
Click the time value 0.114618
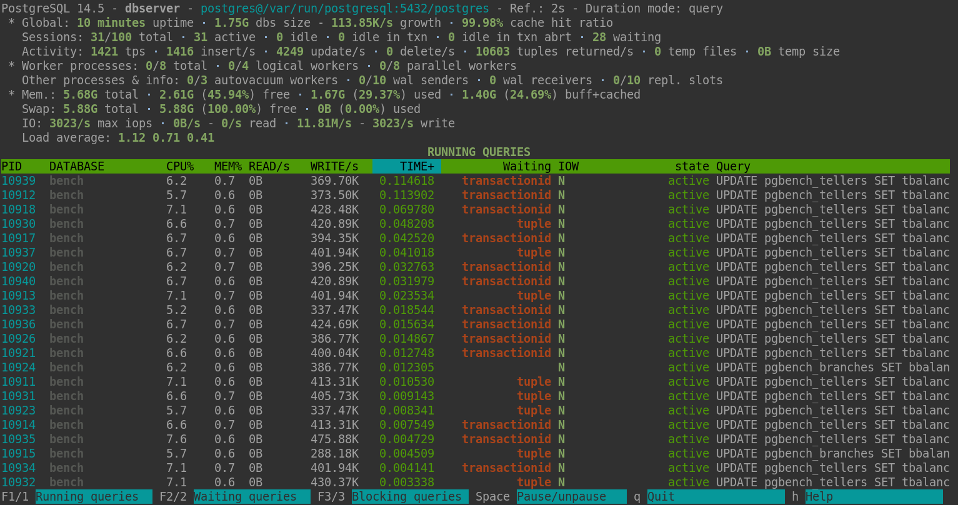pos(407,181)
